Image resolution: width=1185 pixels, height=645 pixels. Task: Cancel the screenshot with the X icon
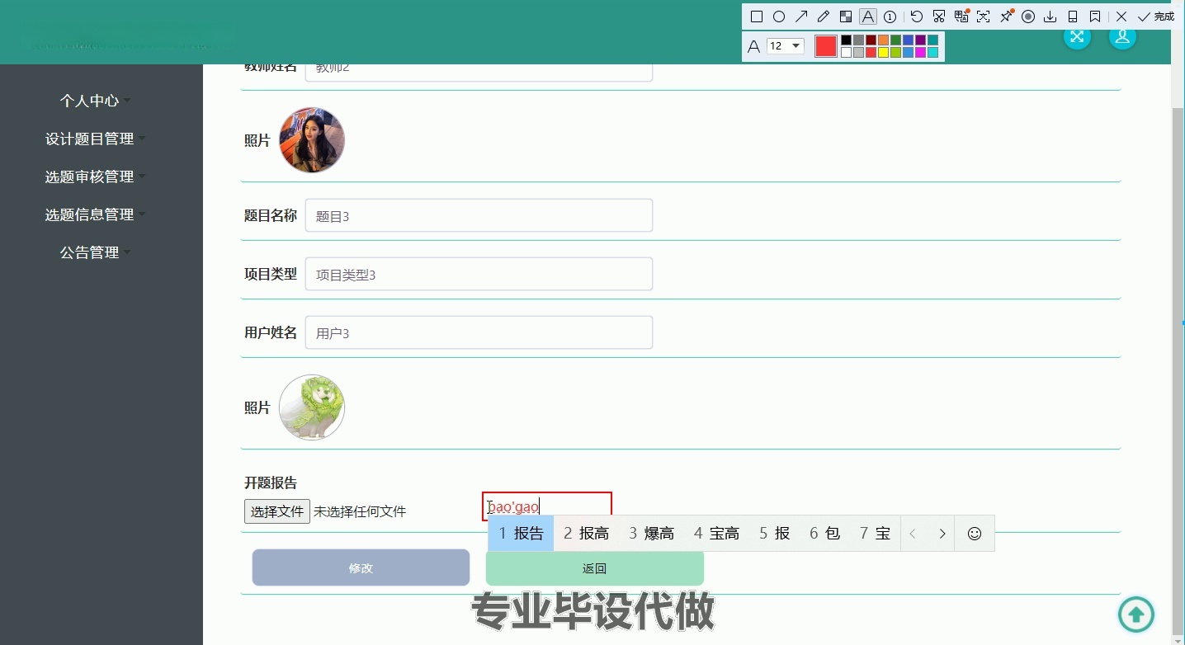tap(1121, 16)
